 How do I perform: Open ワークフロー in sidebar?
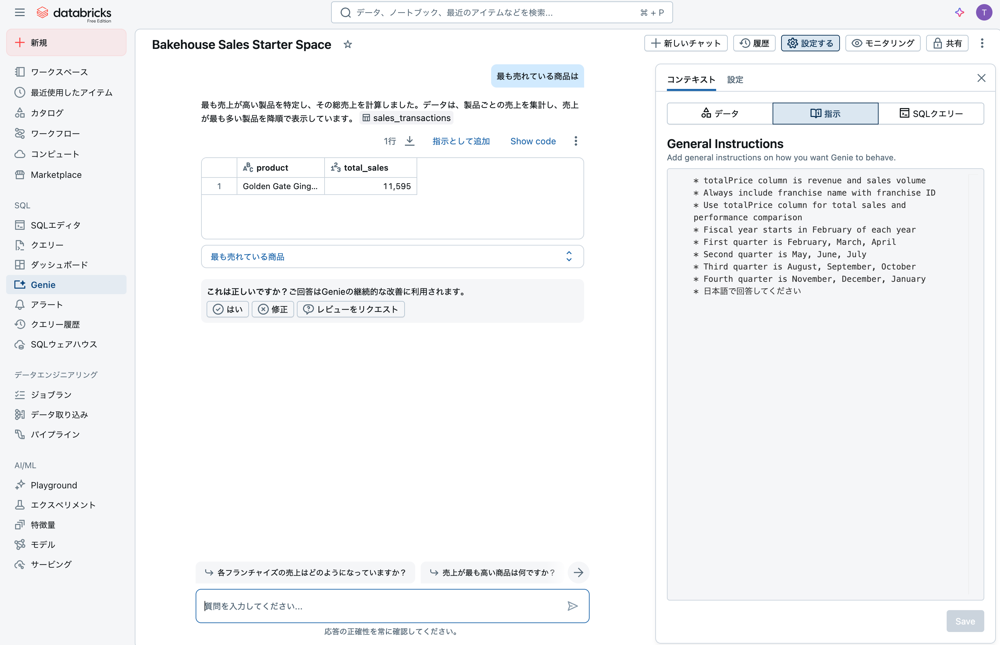pos(66,133)
